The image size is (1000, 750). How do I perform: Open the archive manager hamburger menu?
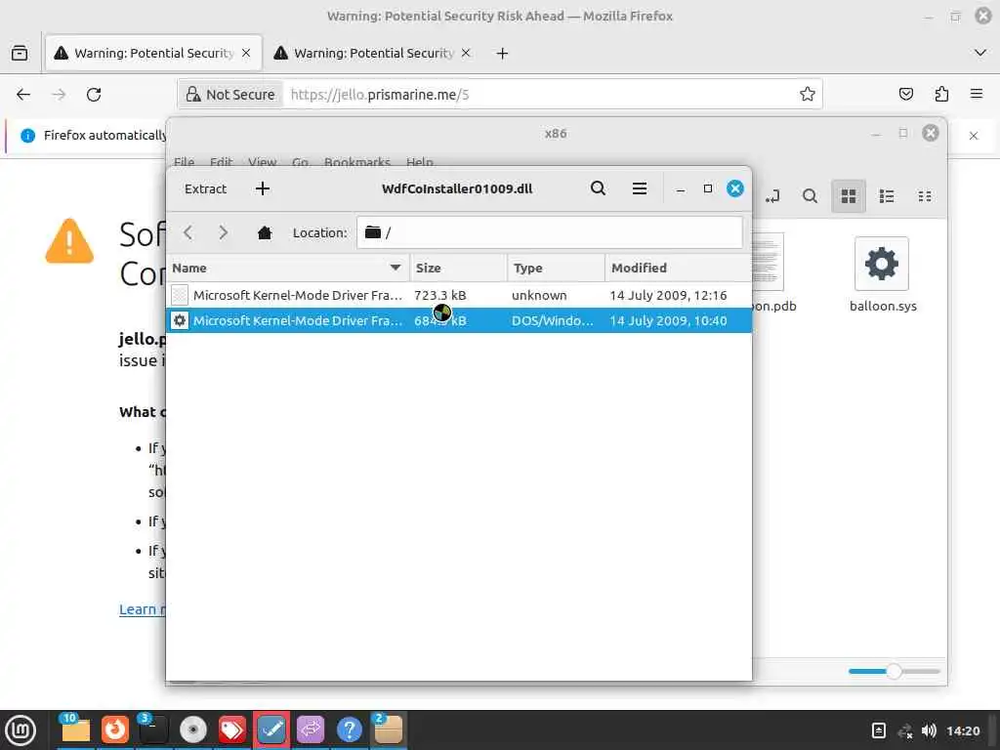pyautogui.click(x=639, y=188)
